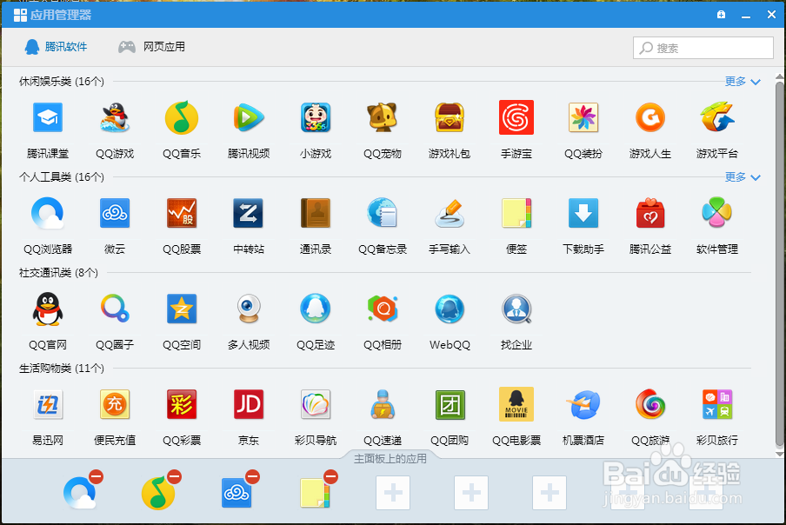Screen dimensions: 786x525
Task: Launch the 软件管理 app icon
Action: 716,212
